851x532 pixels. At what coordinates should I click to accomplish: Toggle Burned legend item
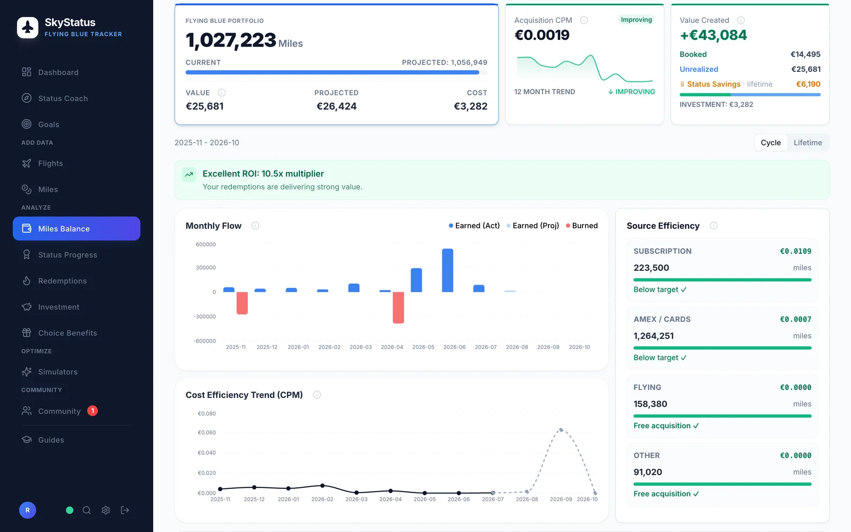click(582, 226)
